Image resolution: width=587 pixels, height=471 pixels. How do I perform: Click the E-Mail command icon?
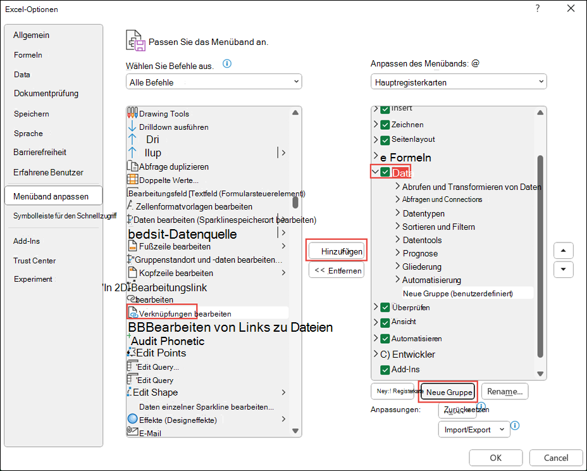[x=133, y=432]
